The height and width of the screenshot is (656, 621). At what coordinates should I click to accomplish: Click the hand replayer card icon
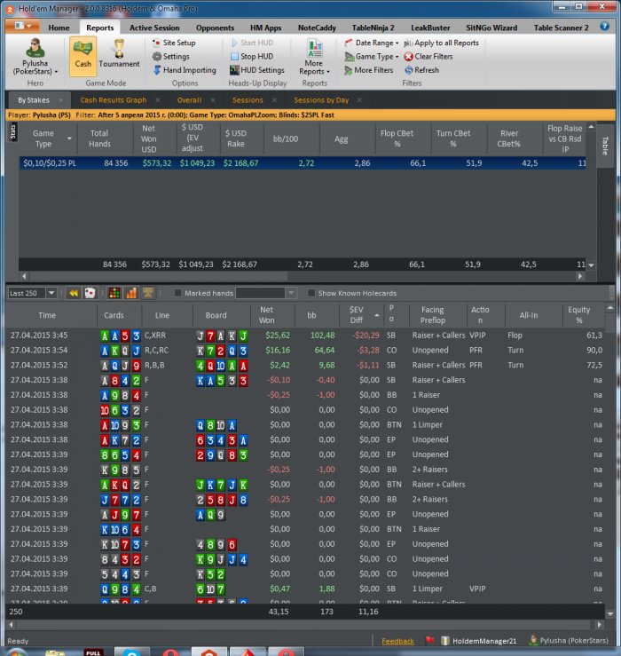(90, 293)
